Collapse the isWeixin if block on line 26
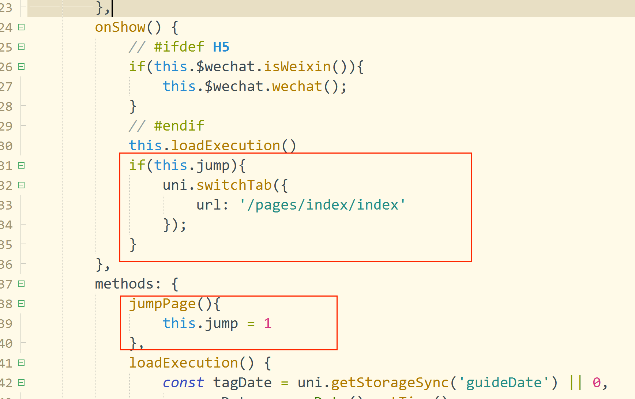Image resolution: width=635 pixels, height=399 pixels. click(x=21, y=67)
